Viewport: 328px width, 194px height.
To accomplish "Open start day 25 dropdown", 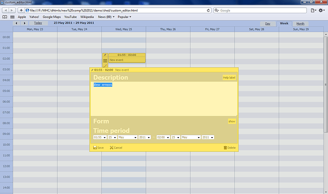I will (x=112, y=137).
